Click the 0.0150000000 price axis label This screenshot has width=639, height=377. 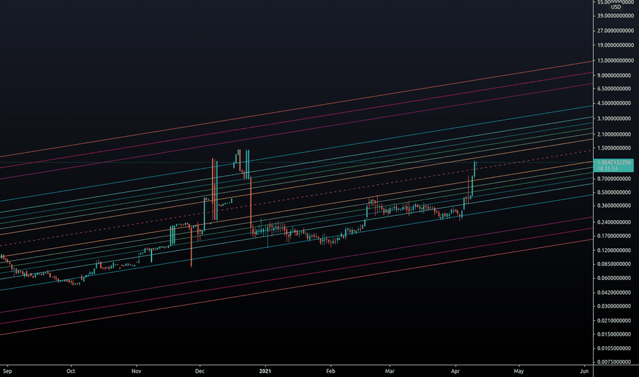[x=614, y=335]
